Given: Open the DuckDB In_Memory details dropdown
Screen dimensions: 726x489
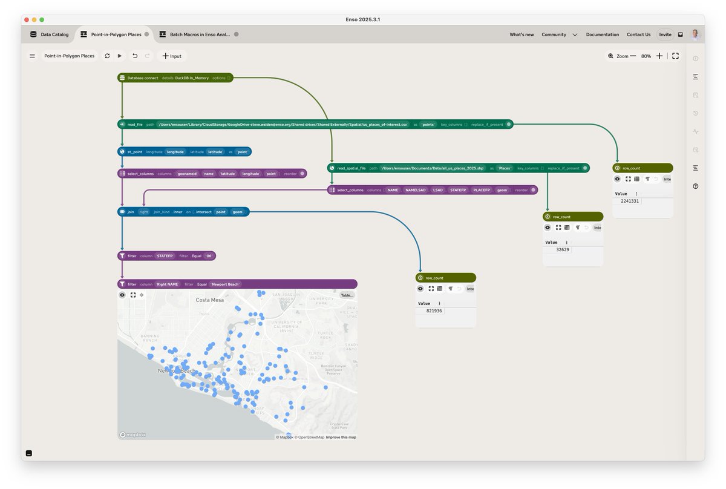Looking at the screenshot, I should coord(192,78).
